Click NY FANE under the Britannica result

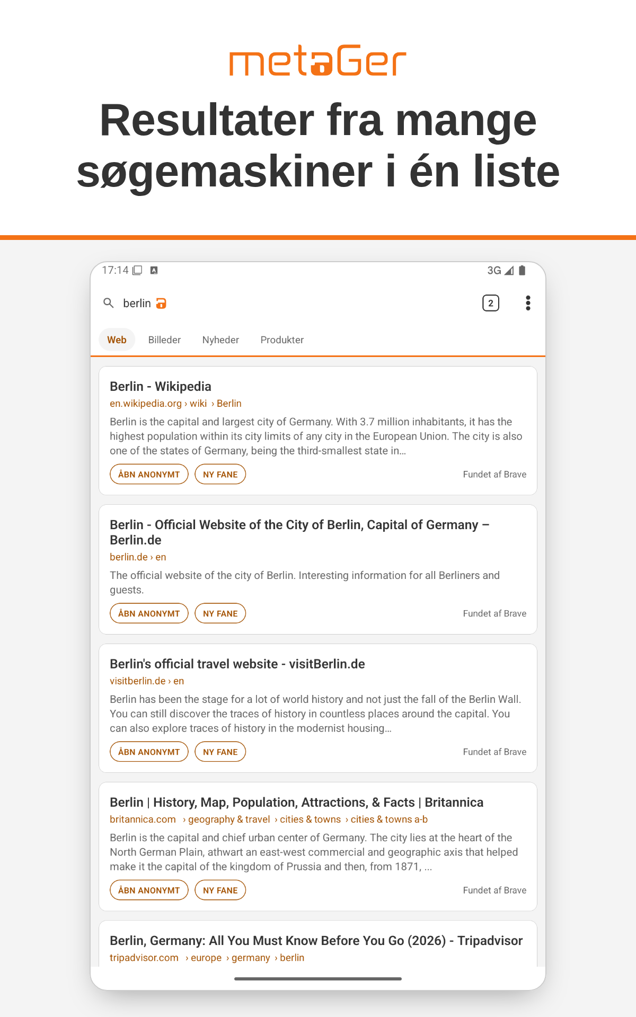pos(220,890)
